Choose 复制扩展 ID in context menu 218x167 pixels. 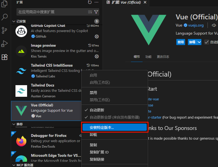[x=115, y=152]
